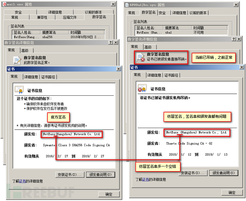Select 数字签名 tab in mail.exe properties

[x=99, y=17]
